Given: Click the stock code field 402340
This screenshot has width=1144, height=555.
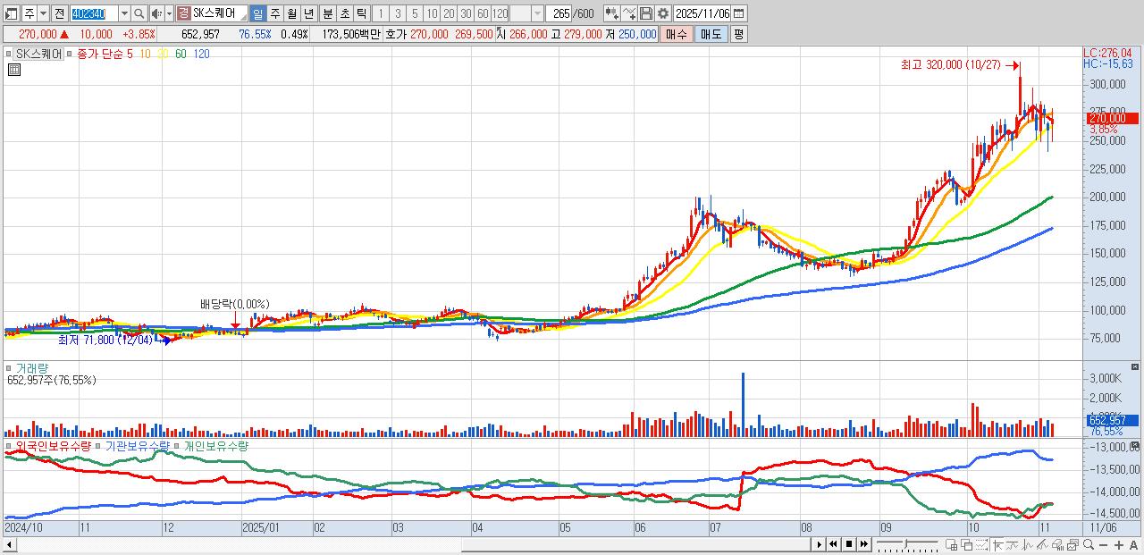Looking at the screenshot, I should click(94, 13).
